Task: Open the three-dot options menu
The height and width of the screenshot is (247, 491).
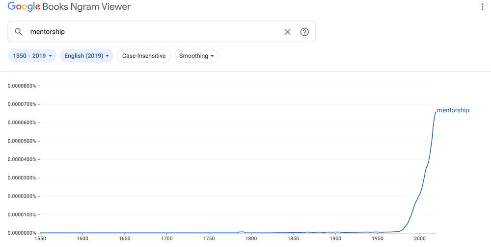Action: coord(482,7)
